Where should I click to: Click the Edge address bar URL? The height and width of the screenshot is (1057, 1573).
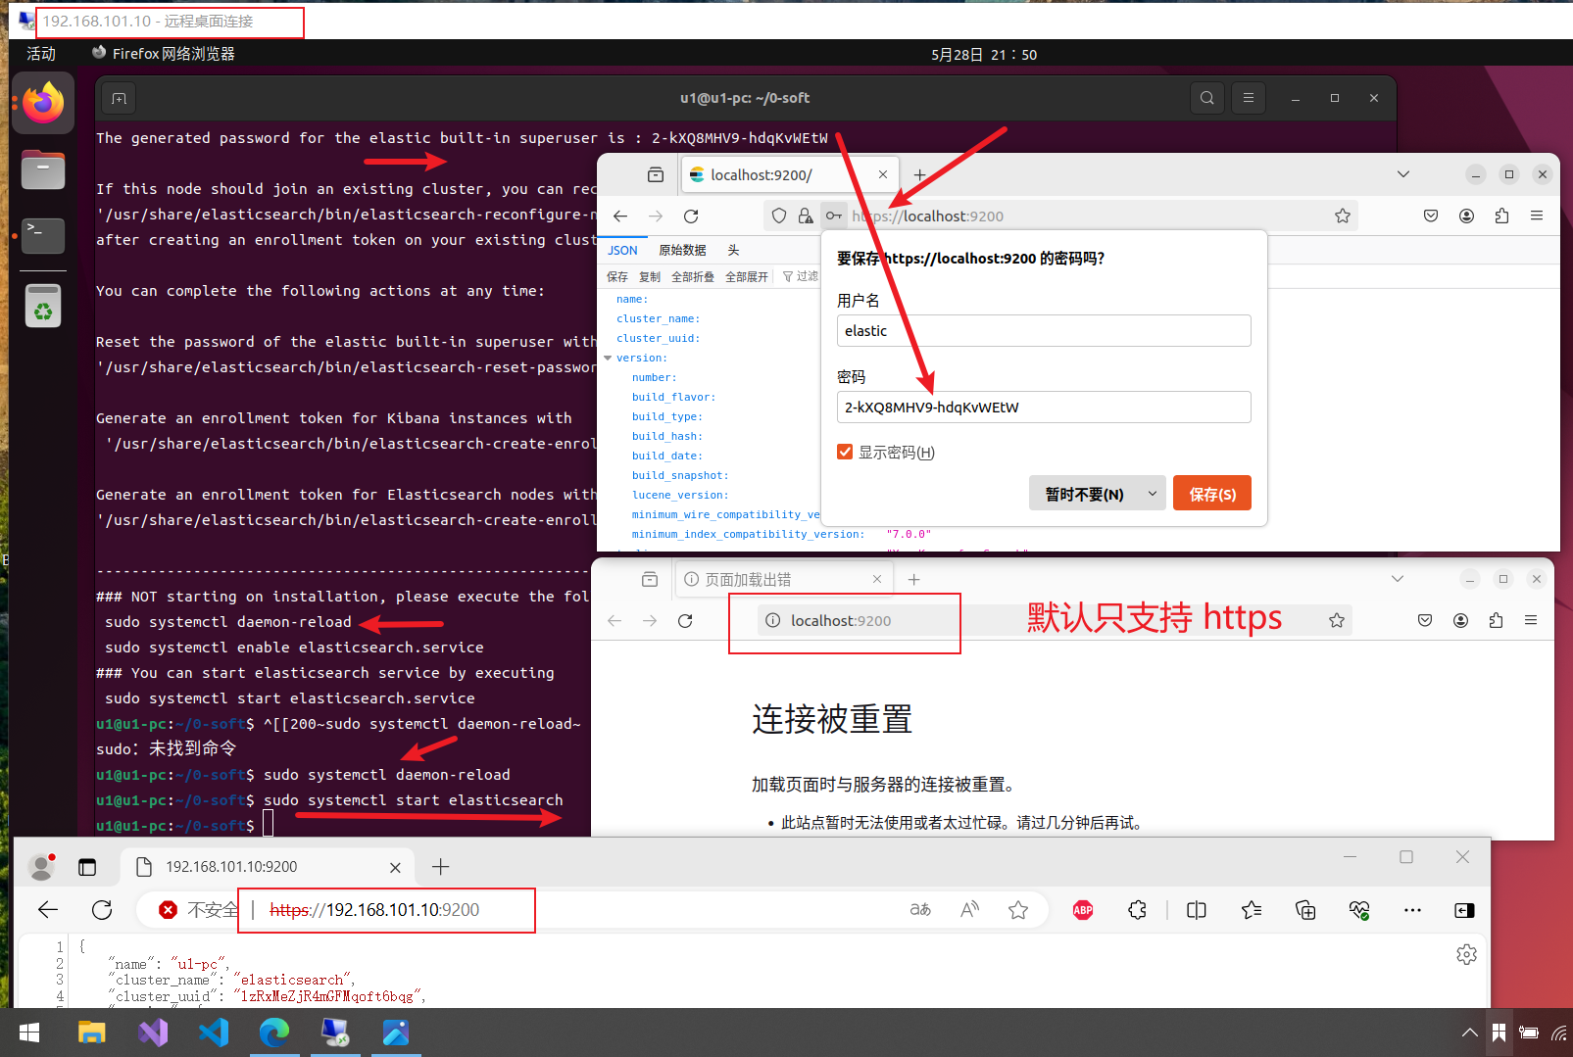tap(374, 910)
